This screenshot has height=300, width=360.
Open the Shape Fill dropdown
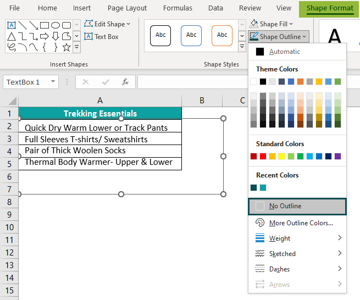(271, 24)
